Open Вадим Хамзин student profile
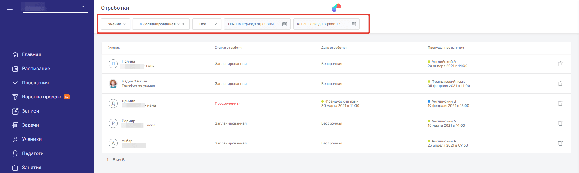Screen dimensions: 579x173 pos(135,81)
